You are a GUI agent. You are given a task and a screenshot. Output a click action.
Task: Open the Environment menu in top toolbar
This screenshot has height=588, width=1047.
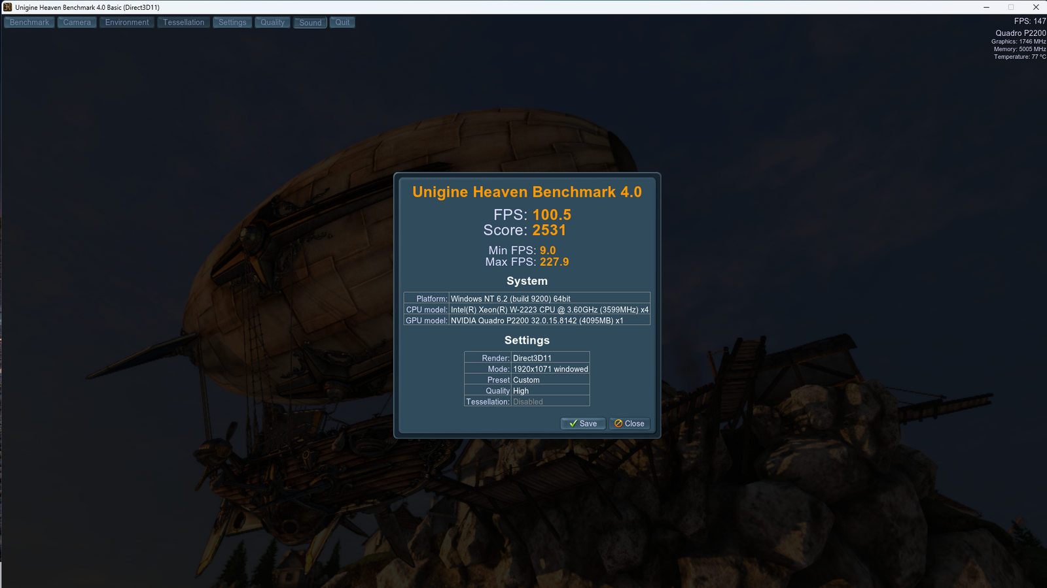(x=127, y=22)
